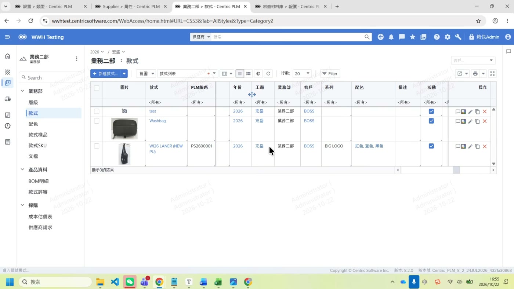Image resolution: width=514 pixels, height=289 pixels.
Task: Switch to the Supplier 属性 browser tab
Action: click(x=130, y=6)
